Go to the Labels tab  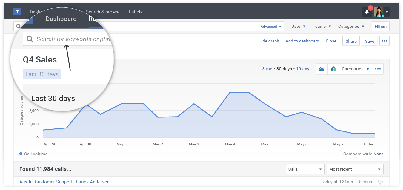click(136, 12)
